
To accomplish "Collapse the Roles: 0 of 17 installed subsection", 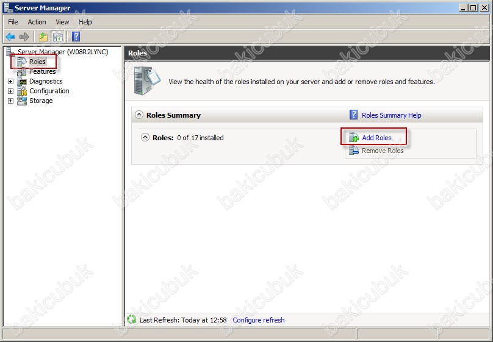I will (145, 138).
